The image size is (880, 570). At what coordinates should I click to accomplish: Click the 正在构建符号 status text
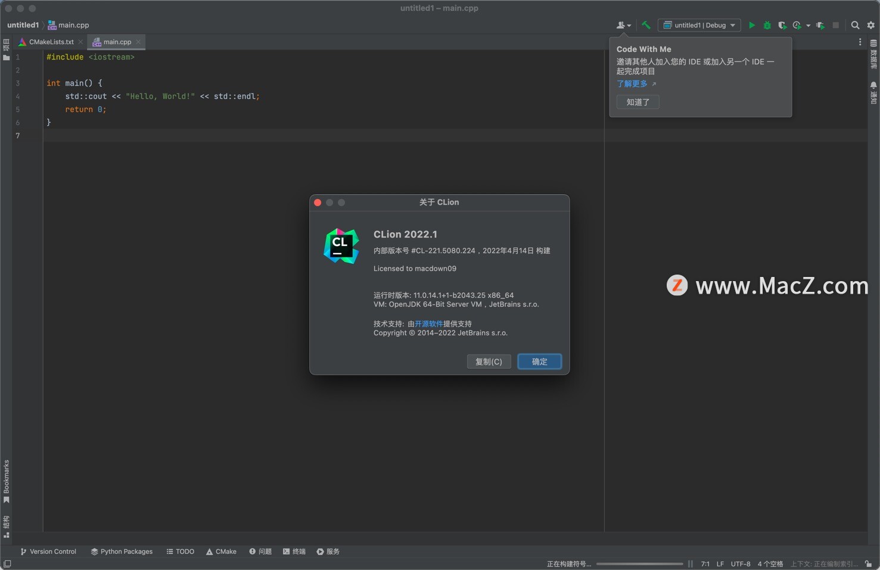(569, 564)
